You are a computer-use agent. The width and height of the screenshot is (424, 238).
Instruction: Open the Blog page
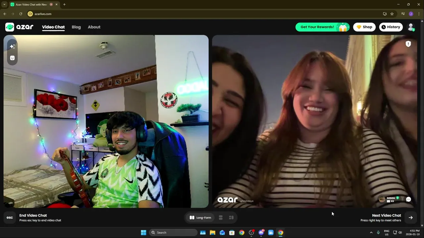point(76,27)
